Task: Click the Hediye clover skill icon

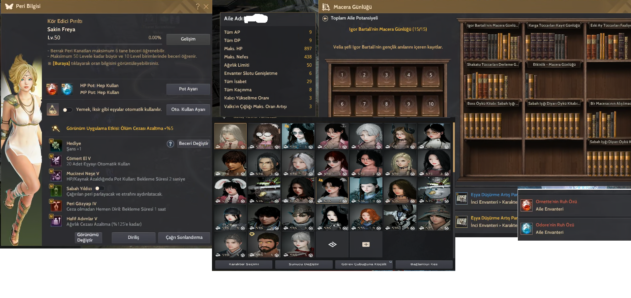Action: [56, 146]
